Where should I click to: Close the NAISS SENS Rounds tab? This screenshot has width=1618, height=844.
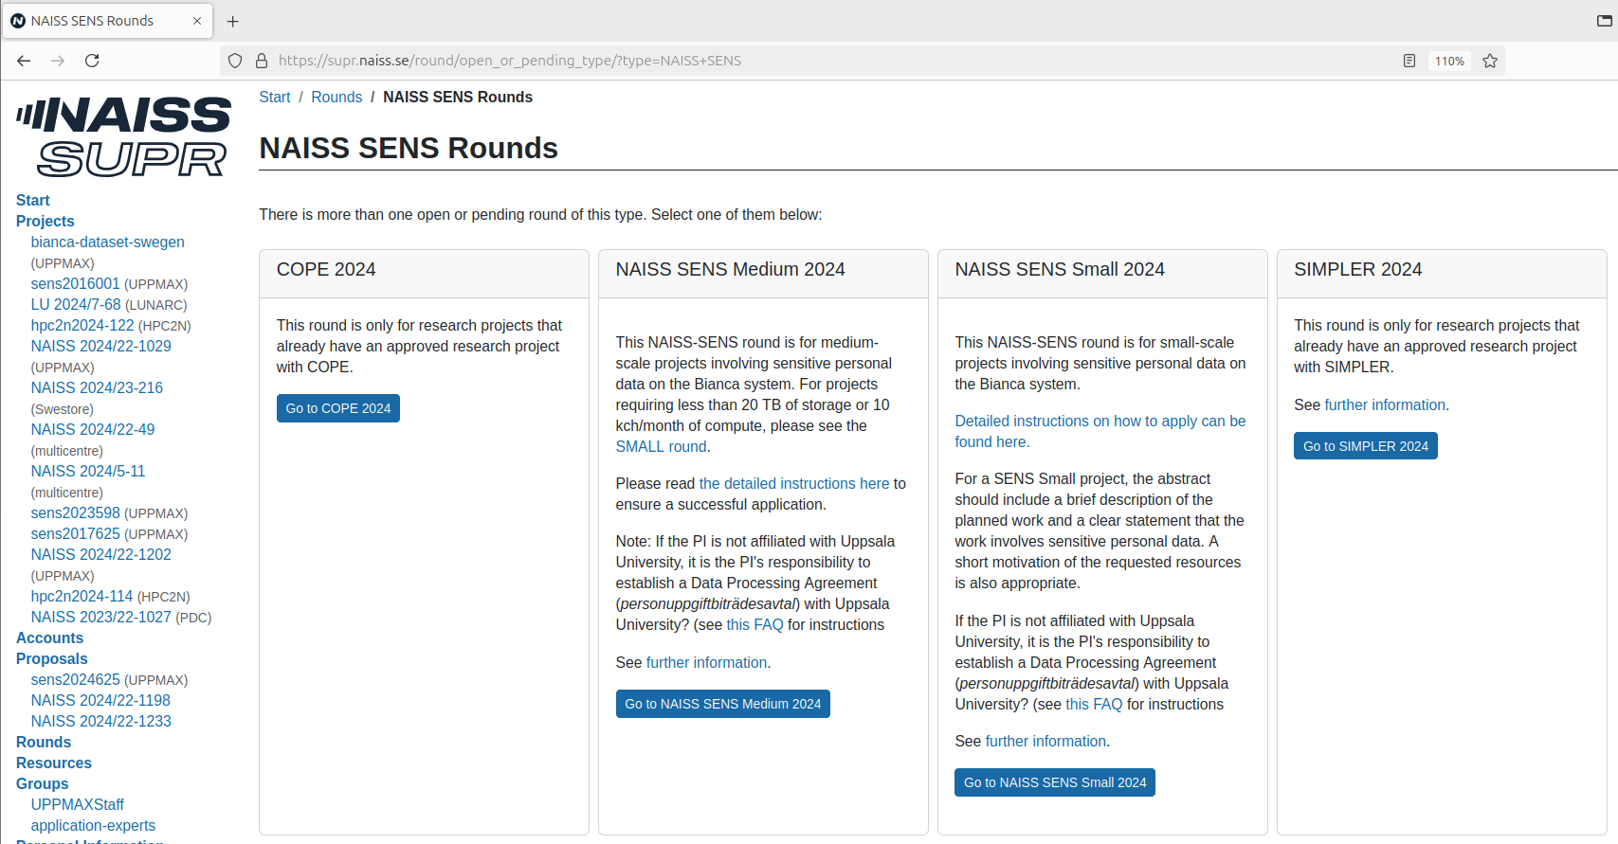click(197, 21)
